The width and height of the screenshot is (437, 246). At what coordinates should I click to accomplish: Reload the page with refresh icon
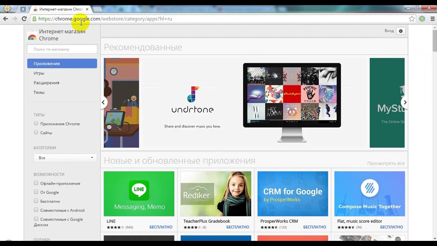(x=24, y=19)
